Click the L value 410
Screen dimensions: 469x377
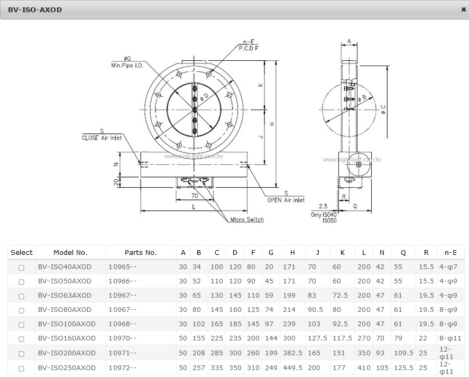pos(364,367)
